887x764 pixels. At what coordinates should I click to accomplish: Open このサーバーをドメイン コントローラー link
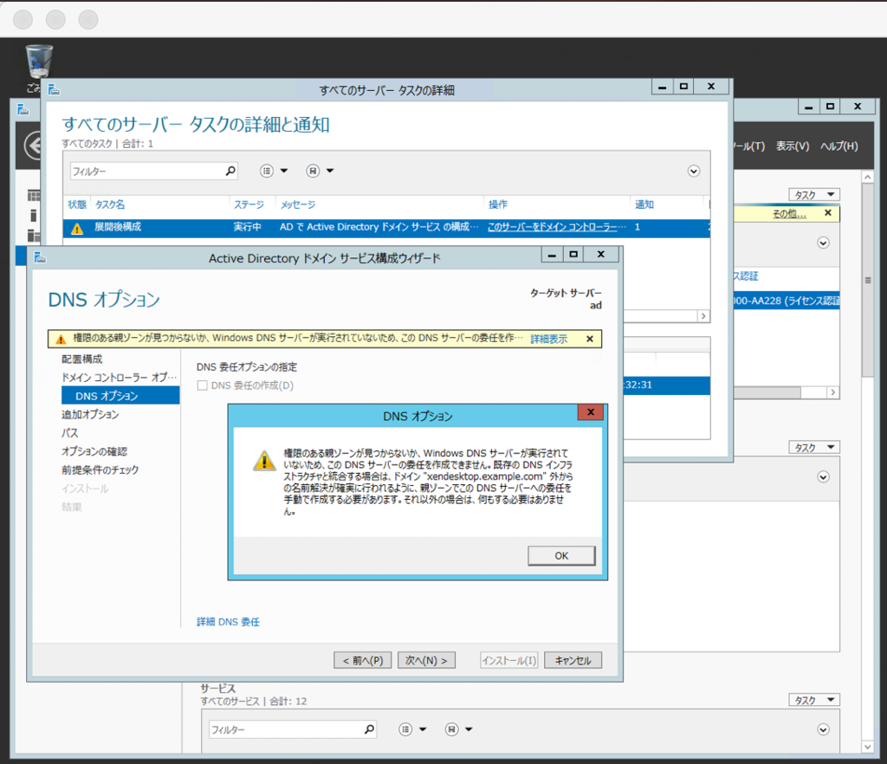coord(557,227)
